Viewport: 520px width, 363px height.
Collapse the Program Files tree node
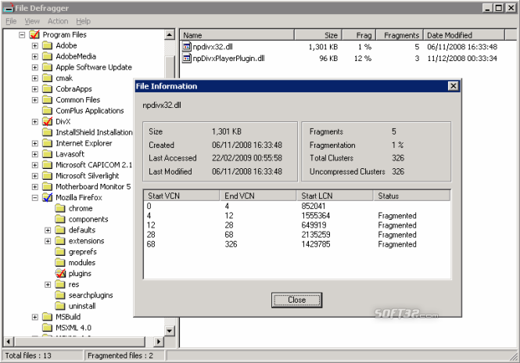pos(22,35)
